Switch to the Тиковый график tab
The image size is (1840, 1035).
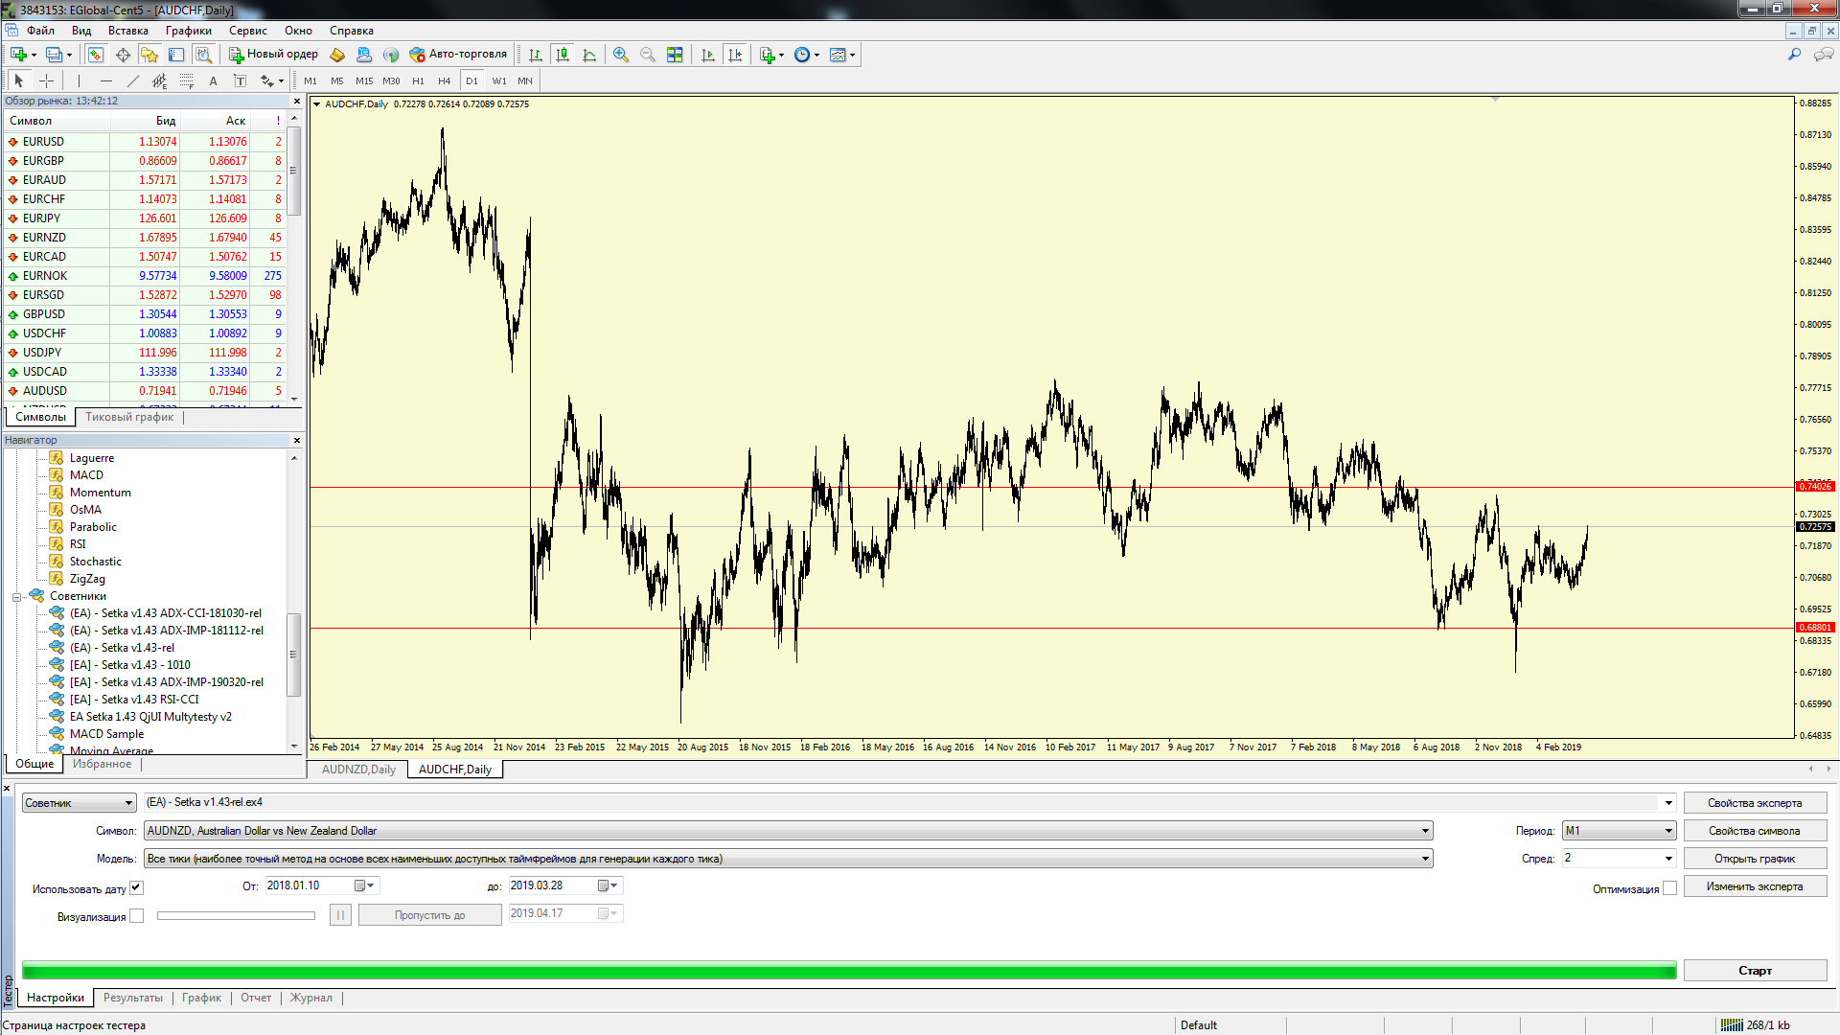click(x=129, y=417)
